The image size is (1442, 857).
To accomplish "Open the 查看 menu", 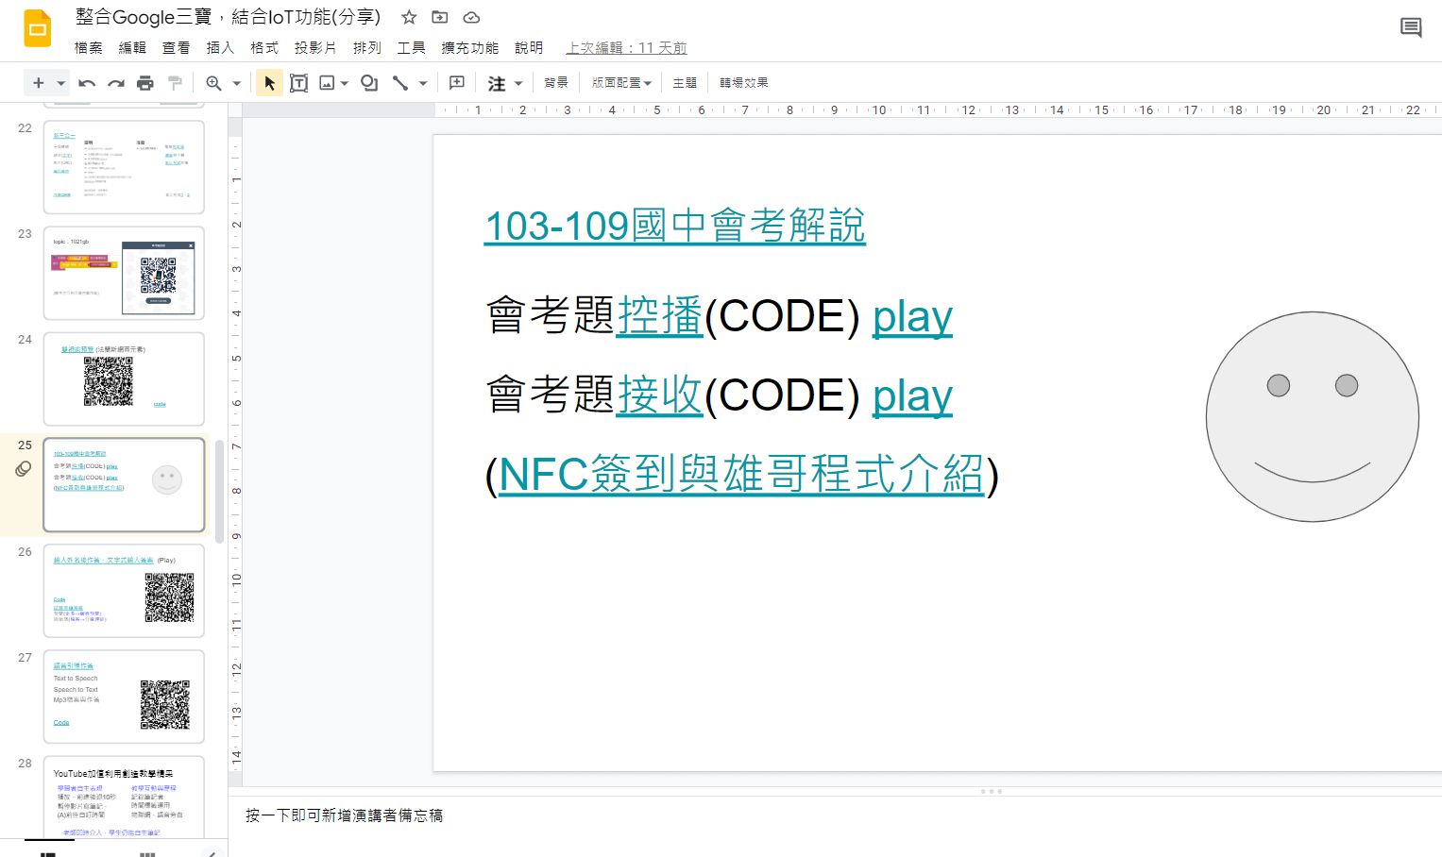I will click(177, 47).
